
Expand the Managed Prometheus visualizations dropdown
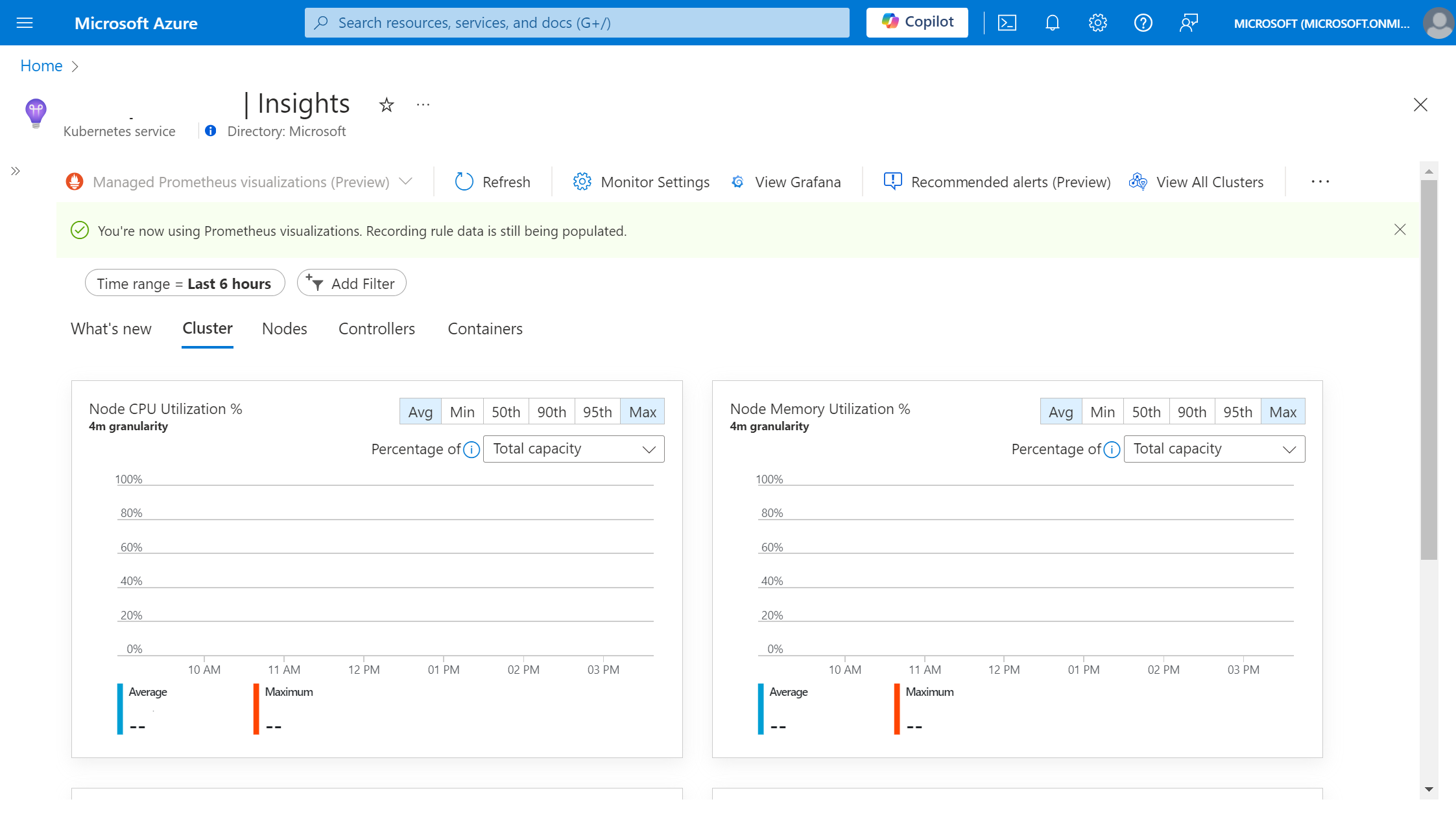click(407, 182)
